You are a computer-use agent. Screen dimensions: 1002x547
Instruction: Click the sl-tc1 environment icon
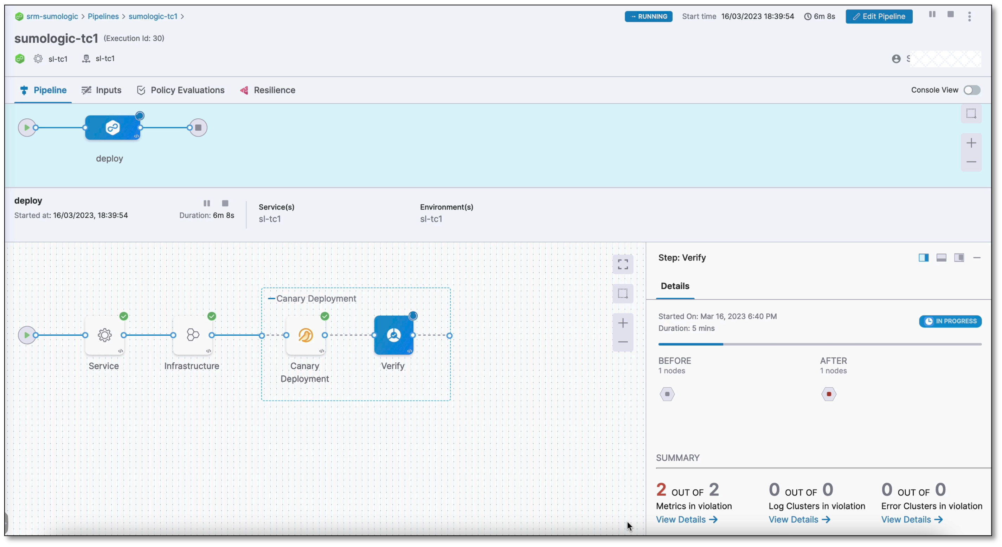[86, 59]
